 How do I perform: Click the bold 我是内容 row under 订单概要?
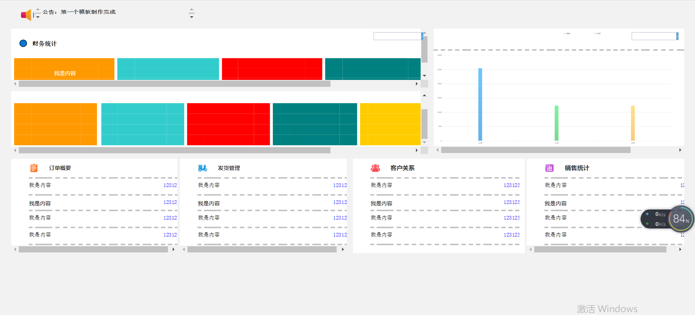(40, 203)
